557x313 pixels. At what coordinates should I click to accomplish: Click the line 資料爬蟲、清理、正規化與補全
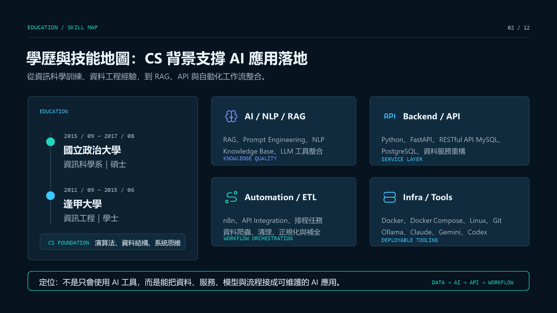tap(272, 232)
